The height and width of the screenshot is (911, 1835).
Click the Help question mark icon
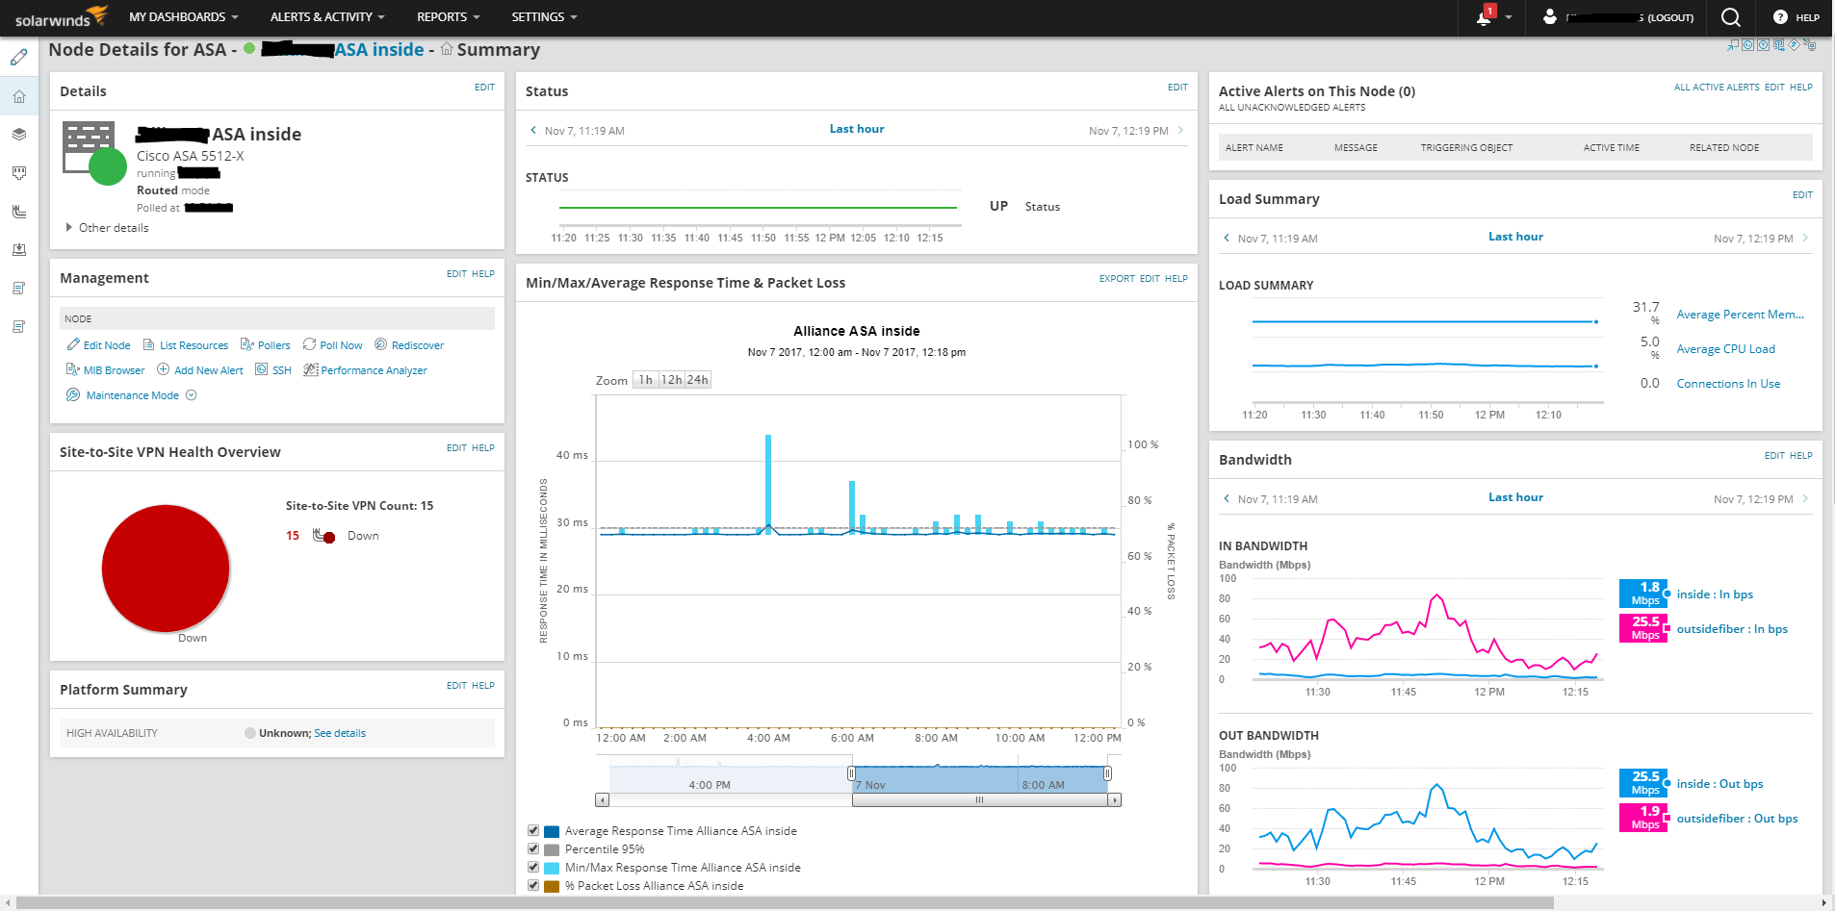point(1780,17)
